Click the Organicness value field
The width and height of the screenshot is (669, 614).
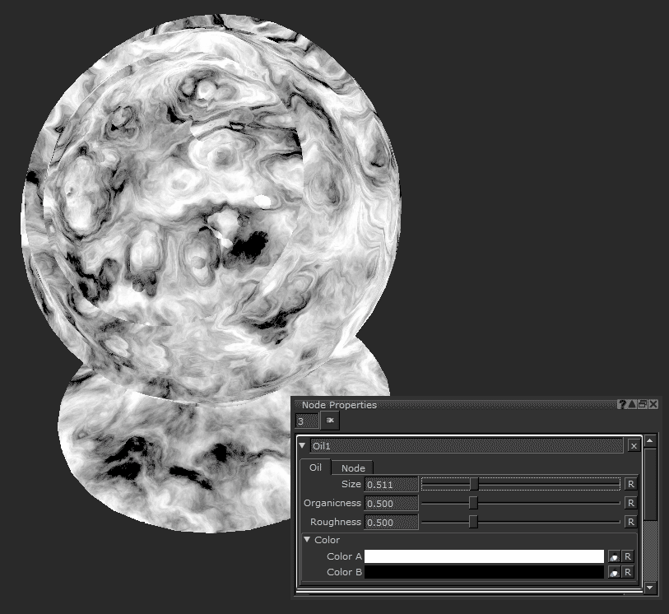coord(391,503)
